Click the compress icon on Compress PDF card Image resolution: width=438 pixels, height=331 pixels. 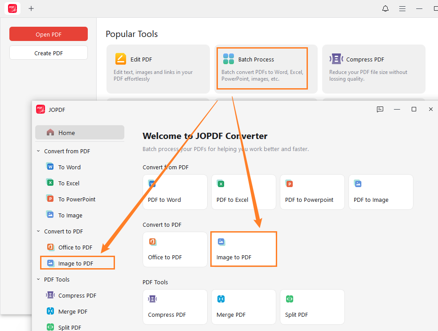point(152,299)
